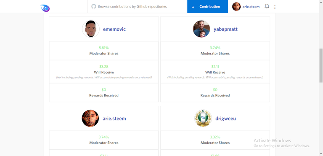Click yabapmatt's $2.11 Will Receive amount
This screenshot has width=323, height=156.
pos(215,67)
